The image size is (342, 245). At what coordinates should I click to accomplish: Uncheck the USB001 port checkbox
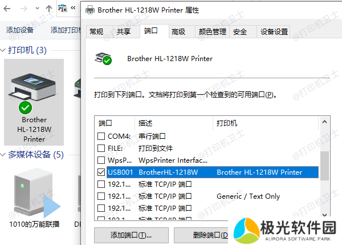101,172
